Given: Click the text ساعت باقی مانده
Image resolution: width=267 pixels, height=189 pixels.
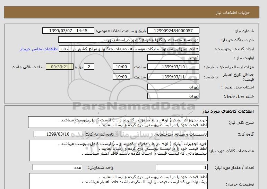Looking at the screenshot, I should [x=28, y=67].
